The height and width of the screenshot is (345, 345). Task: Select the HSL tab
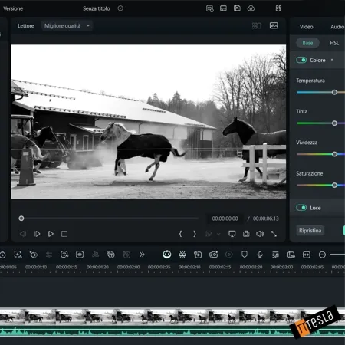click(334, 43)
